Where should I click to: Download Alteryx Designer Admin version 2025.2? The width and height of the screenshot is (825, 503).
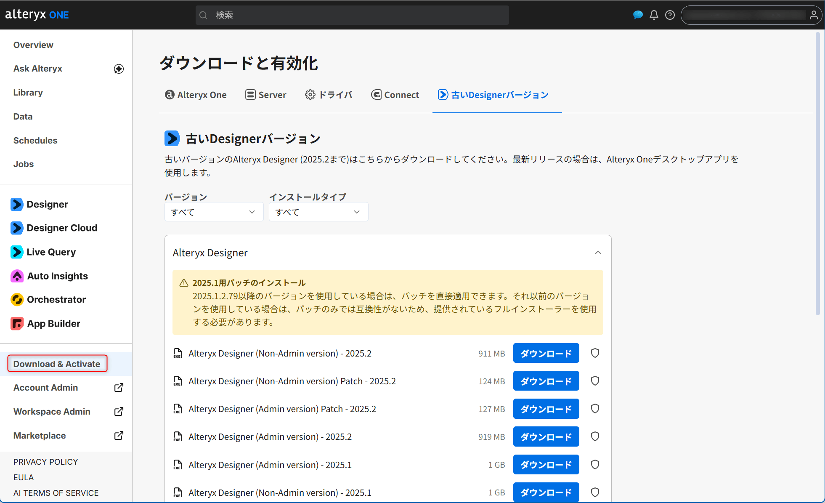[546, 436]
